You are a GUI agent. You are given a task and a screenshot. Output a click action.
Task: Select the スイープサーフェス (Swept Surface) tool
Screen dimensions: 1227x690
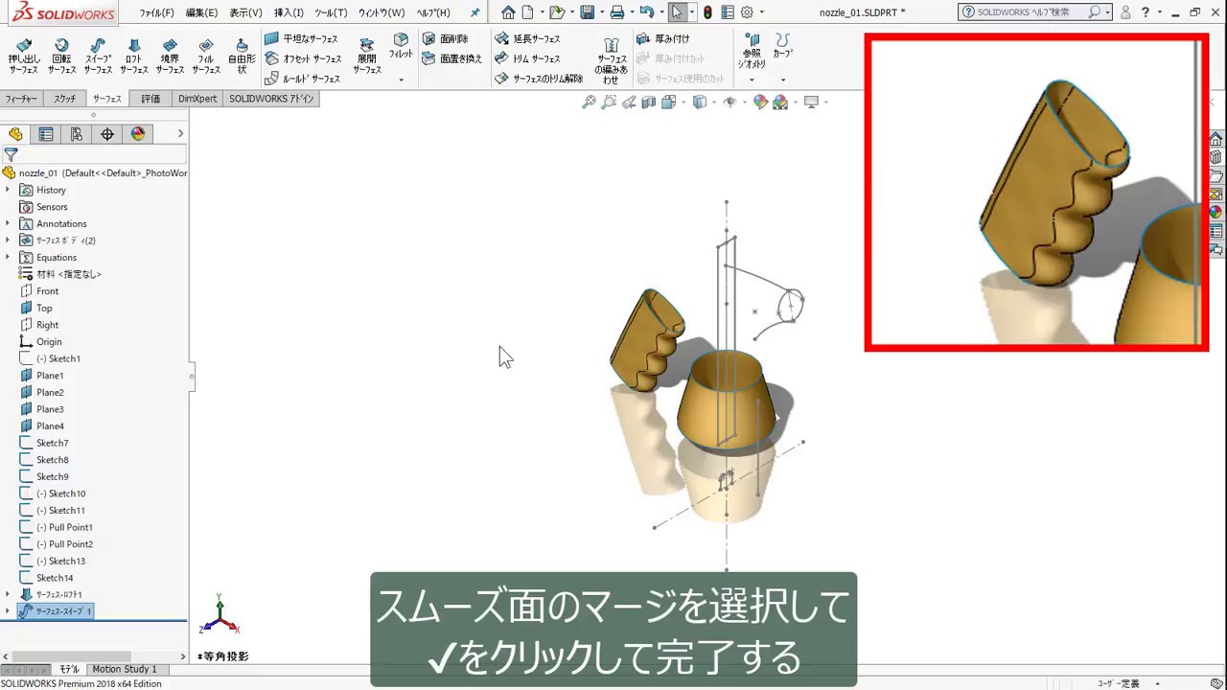[98, 57]
